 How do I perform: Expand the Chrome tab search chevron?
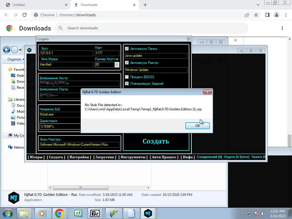point(258,5)
